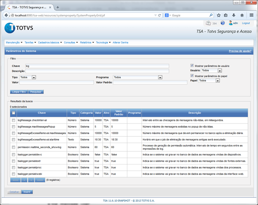Sort by the Chave column header
258x205 pixels.
point(41,113)
